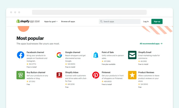This screenshot has width=179, height=108.
Task: Open the Shopify Inbox title link
Action: click(x=72, y=72)
